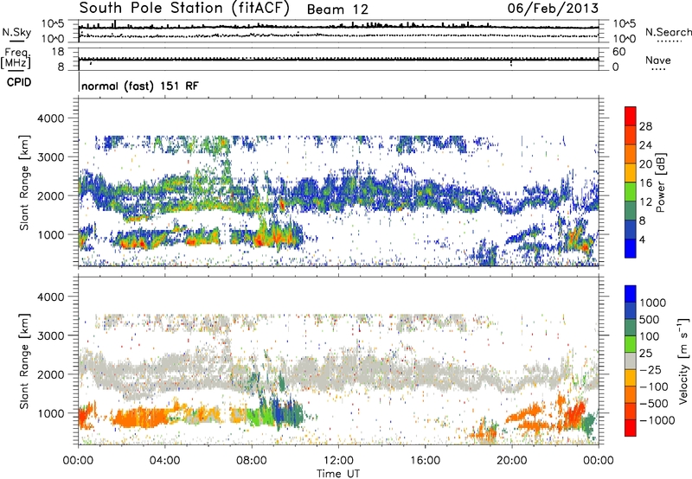Image resolution: width=692 pixels, height=479 pixels.
Task: Select the "Beam 12" label
Action: click(x=337, y=10)
